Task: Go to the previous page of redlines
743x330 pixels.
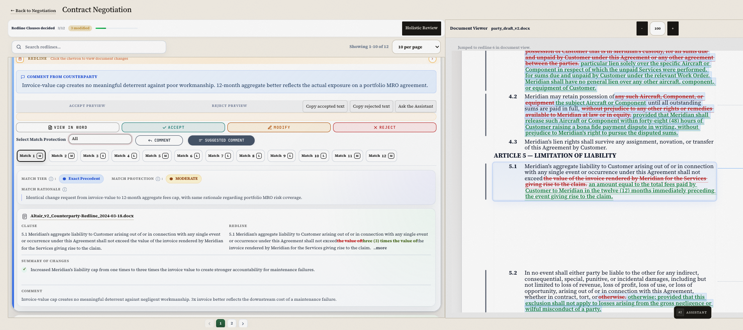Action: [x=209, y=323]
